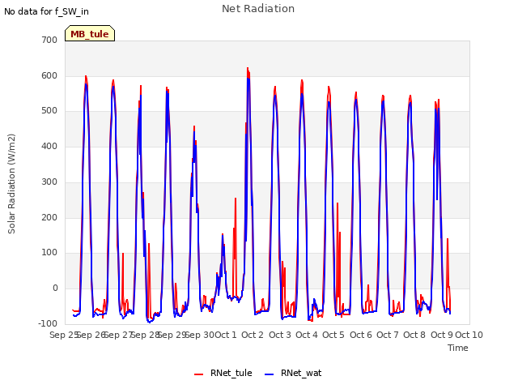Select the Net Radiation chart title
Screen dimensions: 518x389
[258, 9]
